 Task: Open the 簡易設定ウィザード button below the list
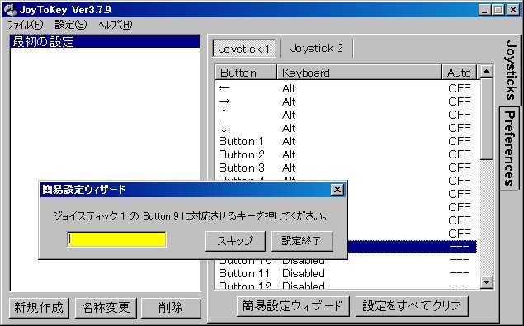pyautogui.click(x=293, y=306)
